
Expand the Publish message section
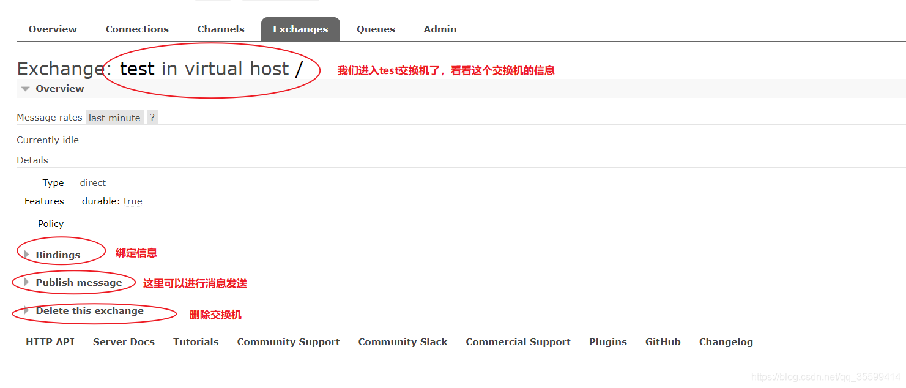tap(73, 283)
